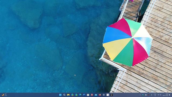Switch the input language indicator

(155, 95)
